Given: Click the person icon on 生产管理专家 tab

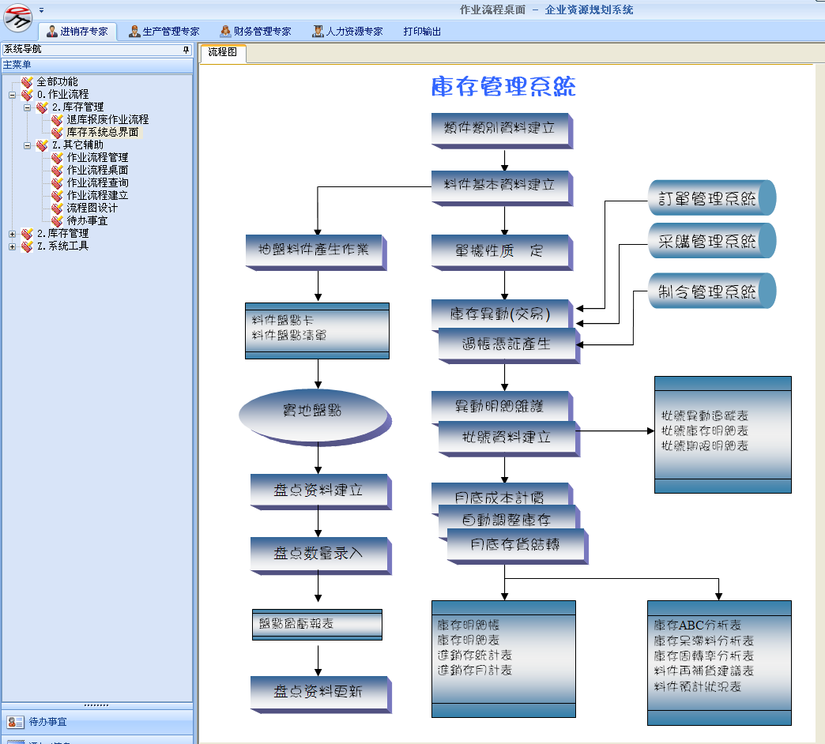Looking at the screenshot, I should (x=134, y=32).
